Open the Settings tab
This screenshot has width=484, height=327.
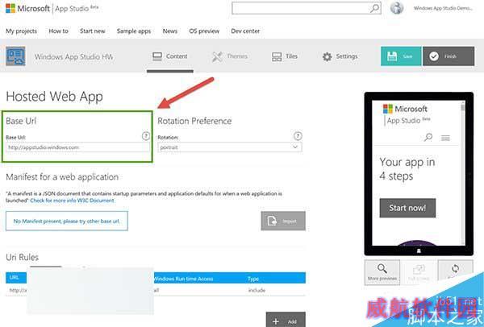pos(340,56)
